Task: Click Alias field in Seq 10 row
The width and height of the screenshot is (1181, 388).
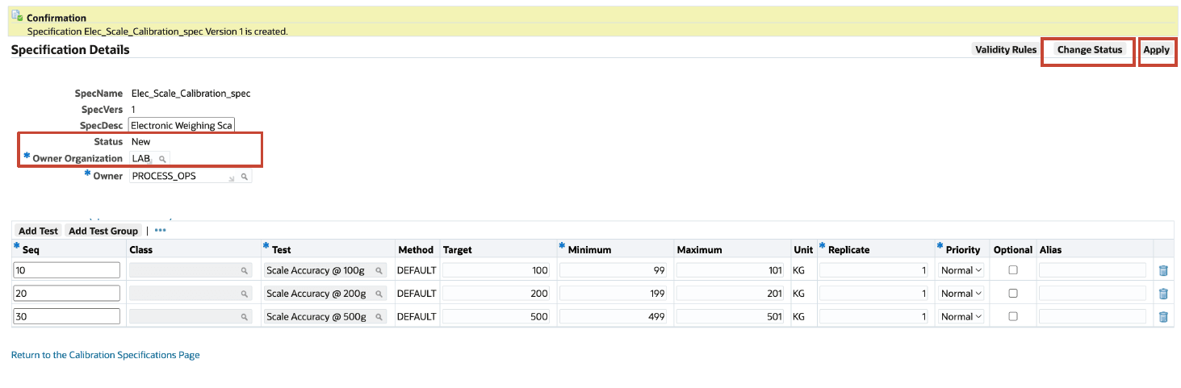Action: coord(1092,270)
